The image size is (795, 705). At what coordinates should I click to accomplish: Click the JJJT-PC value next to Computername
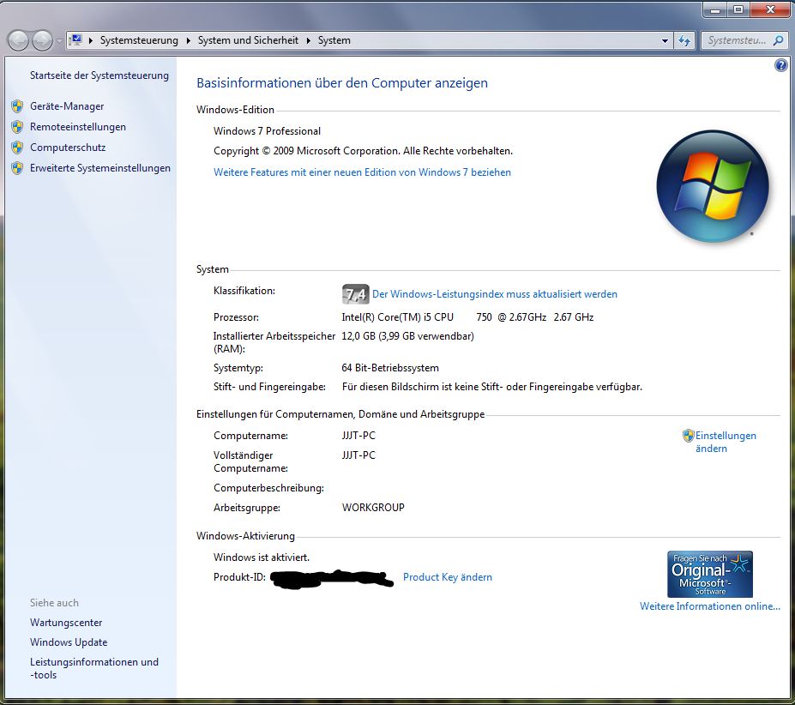coord(358,436)
